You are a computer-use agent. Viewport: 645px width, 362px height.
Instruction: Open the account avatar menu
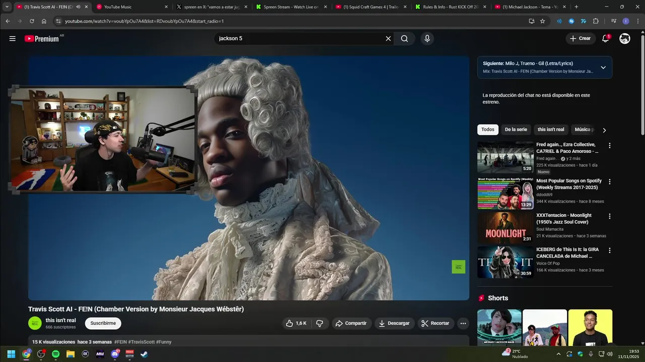point(625,38)
